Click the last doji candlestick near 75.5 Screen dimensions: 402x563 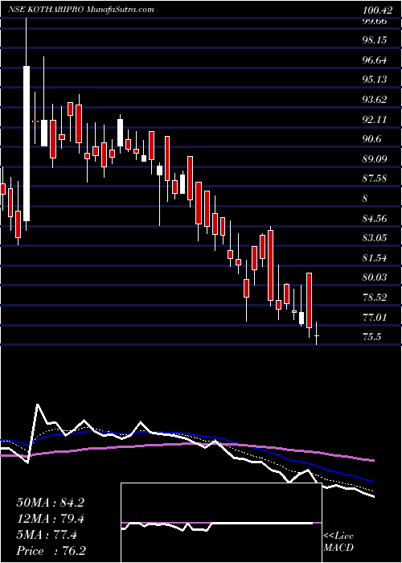click(317, 334)
